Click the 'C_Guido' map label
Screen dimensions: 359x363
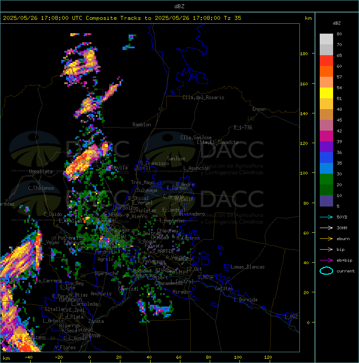click(x=53, y=214)
